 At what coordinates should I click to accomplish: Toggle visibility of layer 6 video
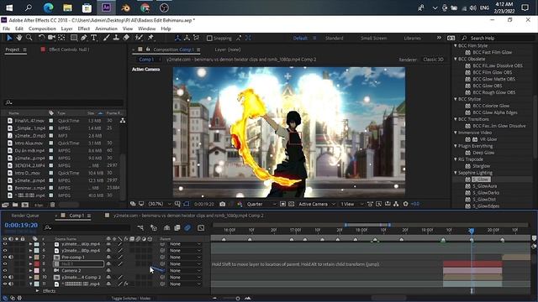5,251
